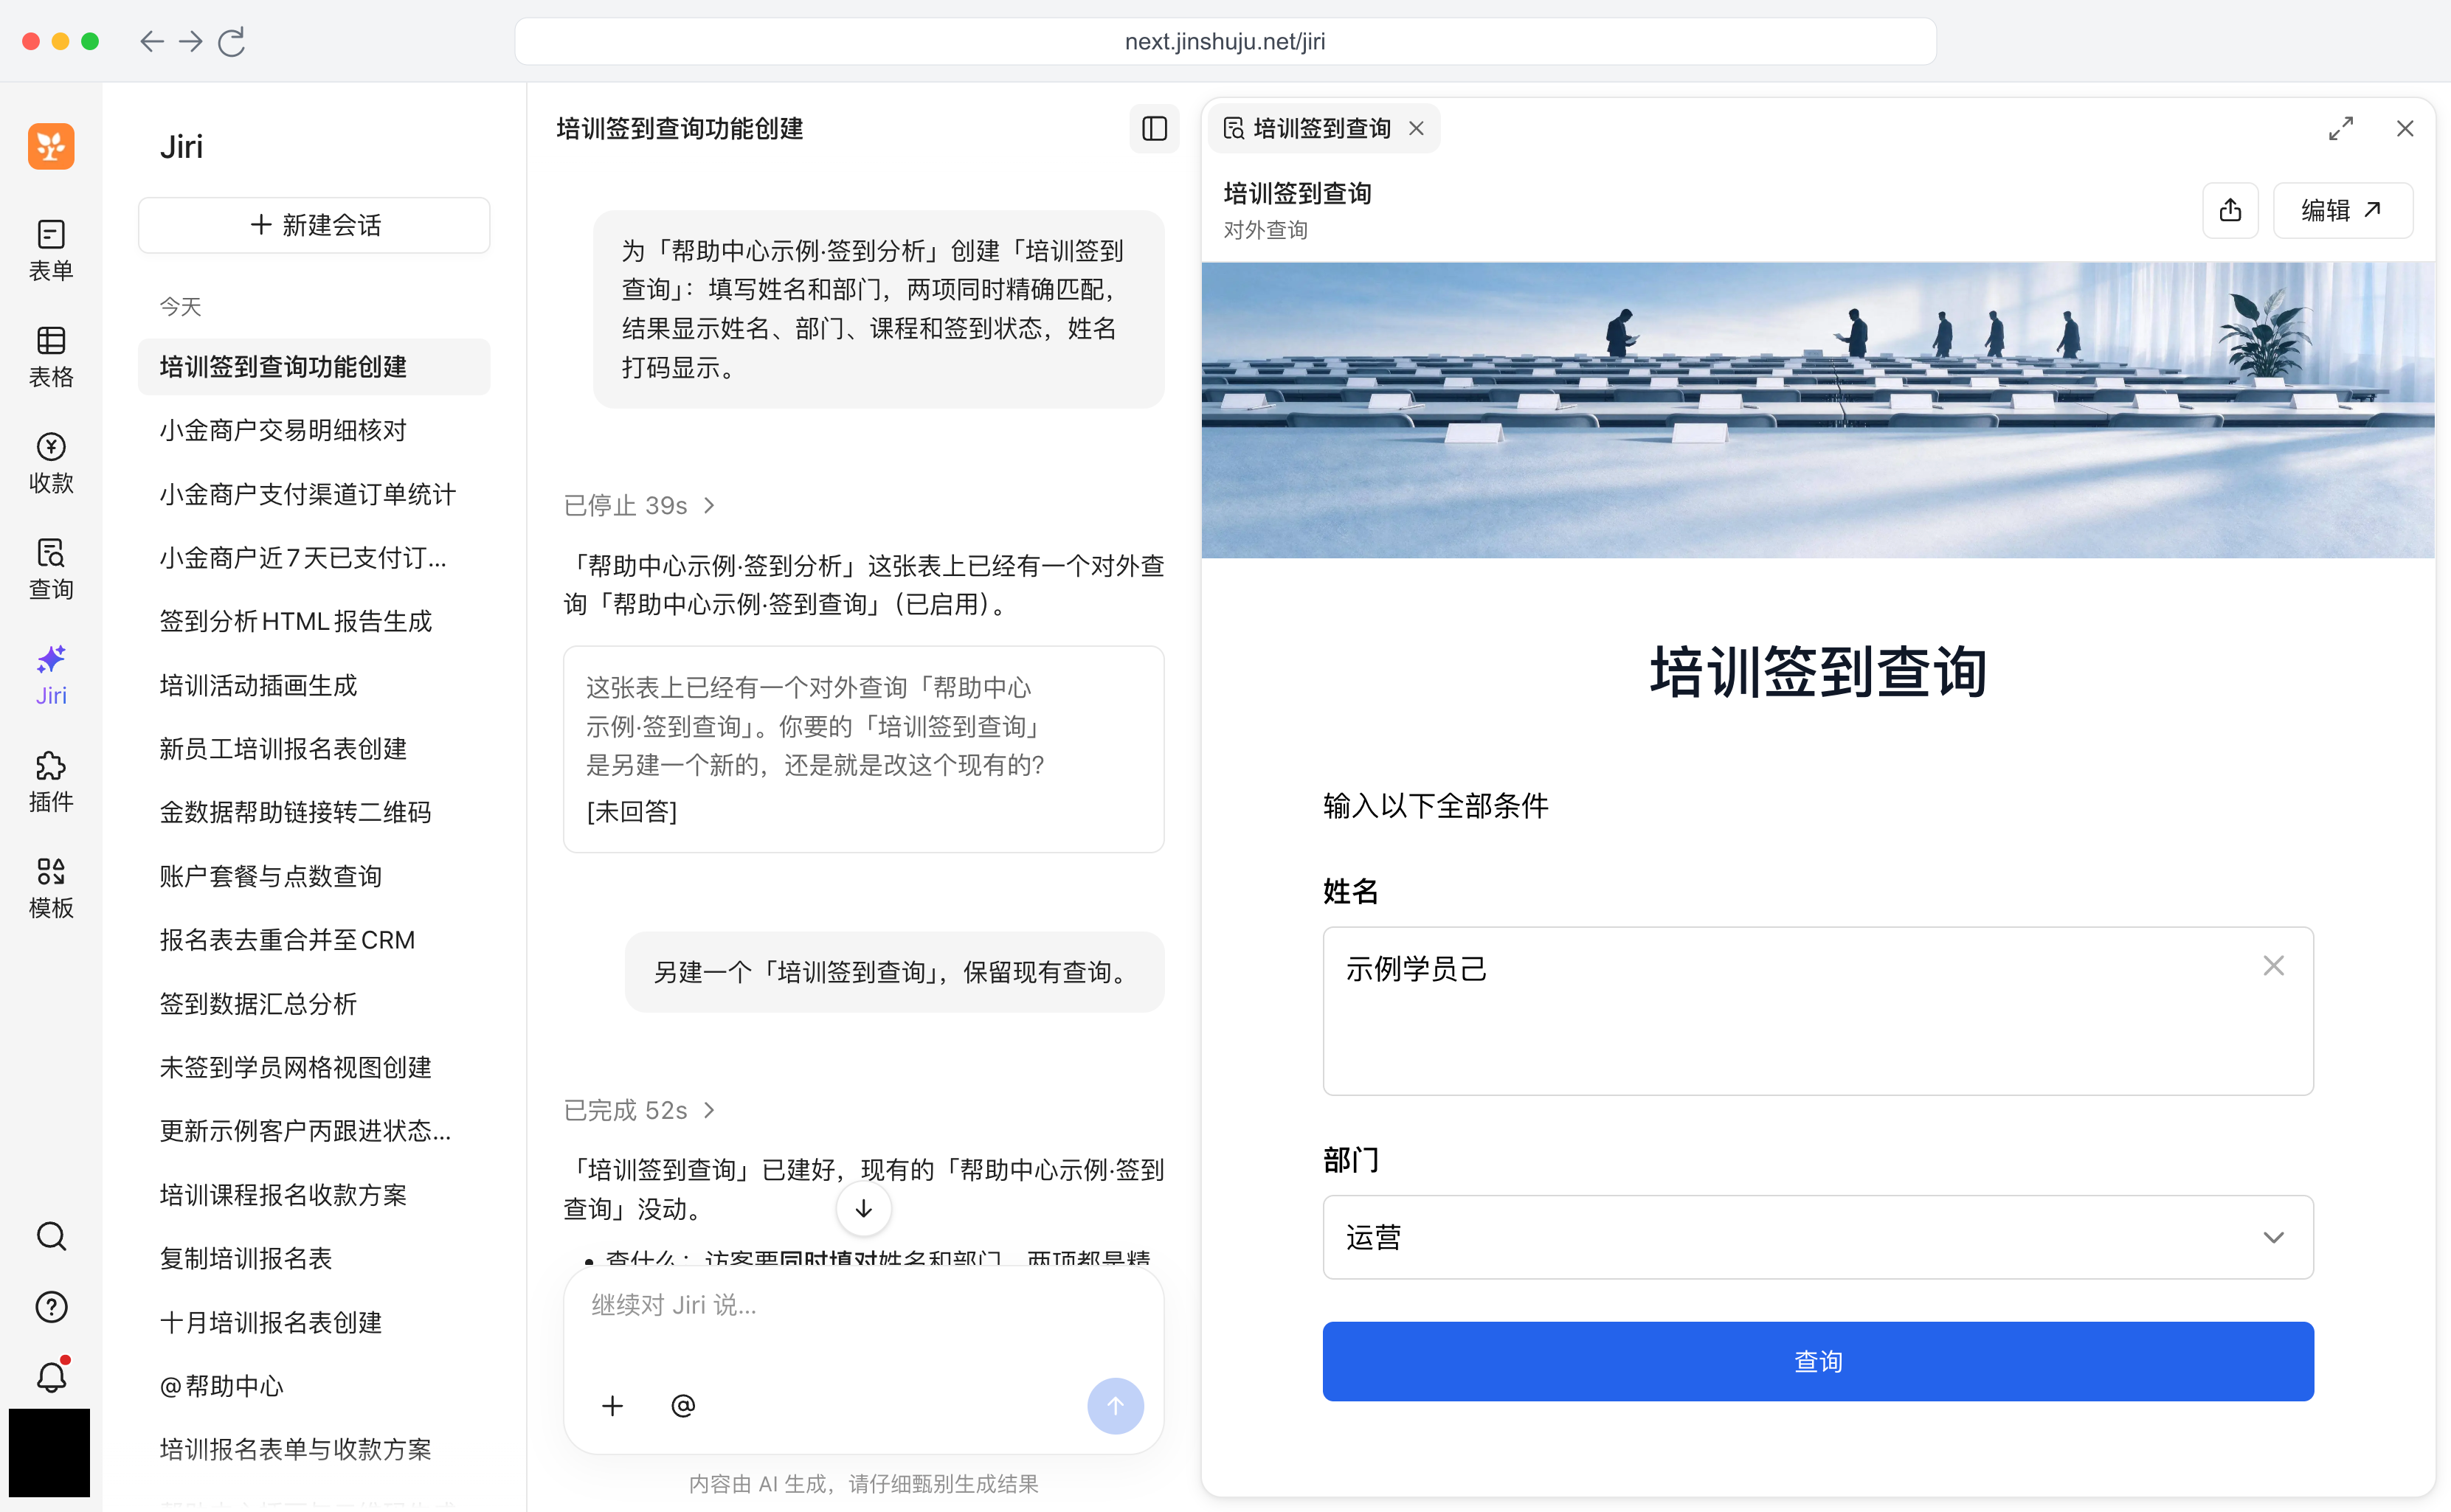Clear the 姓名 field with the X icon
The width and height of the screenshot is (2451, 1512).
point(2273,965)
